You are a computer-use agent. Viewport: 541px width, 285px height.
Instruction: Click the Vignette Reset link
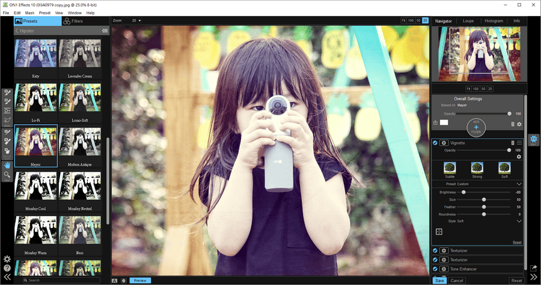click(x=517, y=242)
